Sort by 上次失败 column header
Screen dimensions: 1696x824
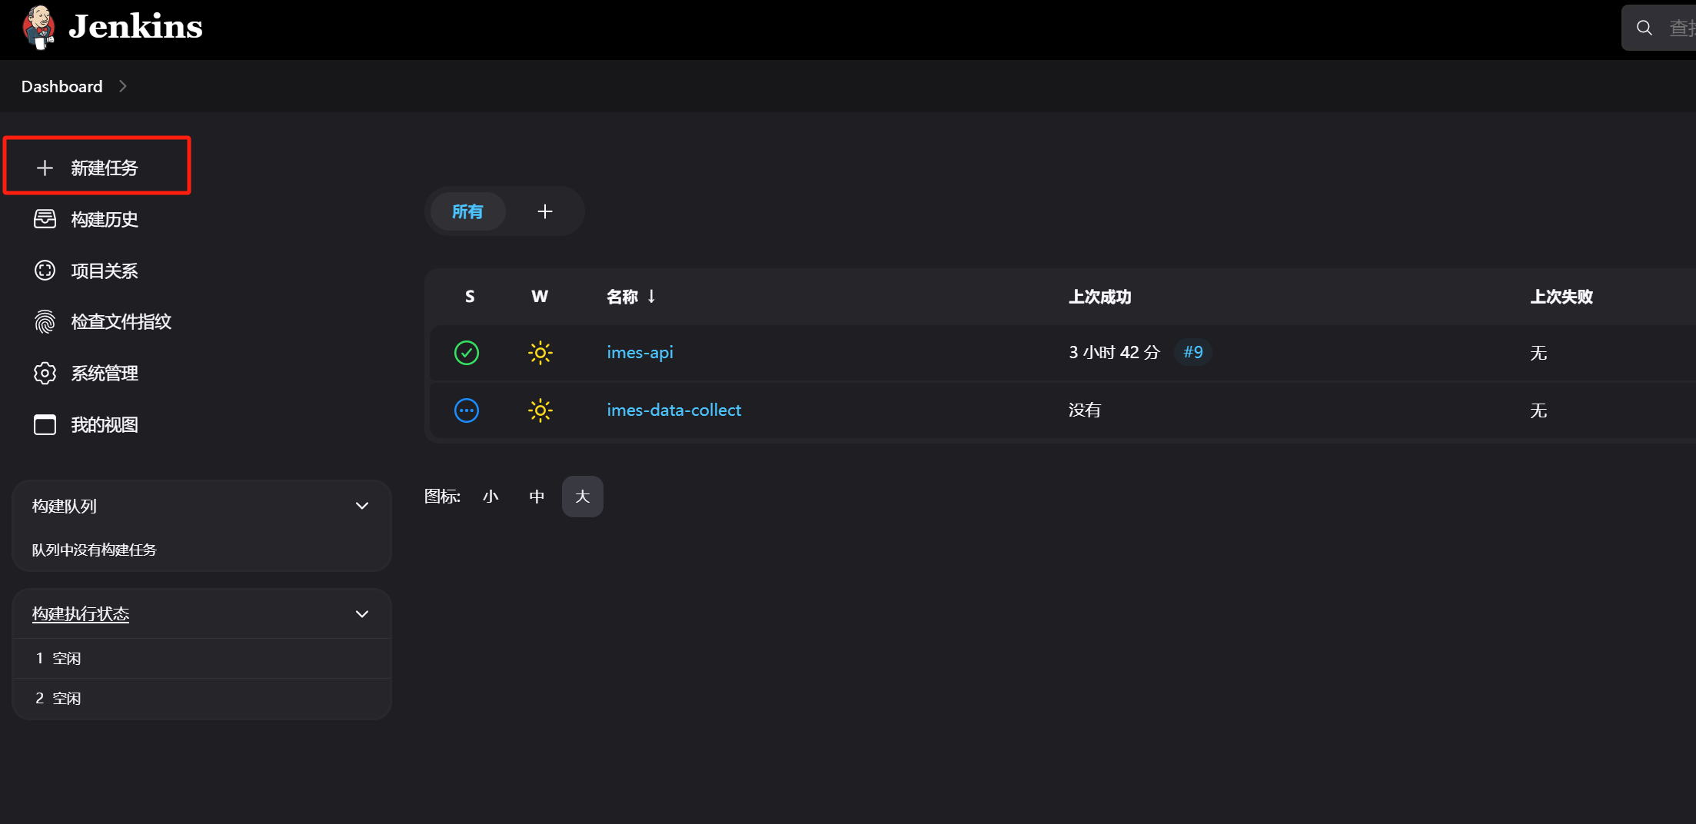tap(1561, 297)
